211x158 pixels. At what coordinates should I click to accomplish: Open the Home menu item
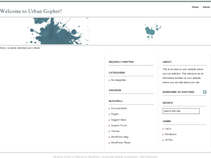(x=195, y=7)
